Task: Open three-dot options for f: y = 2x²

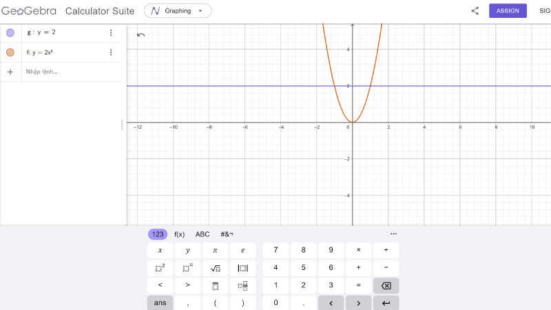Action: point(111,52)
